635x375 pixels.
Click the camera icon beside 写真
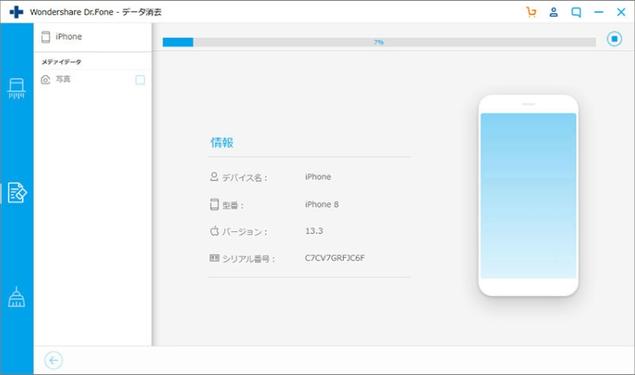coord(46,80)
